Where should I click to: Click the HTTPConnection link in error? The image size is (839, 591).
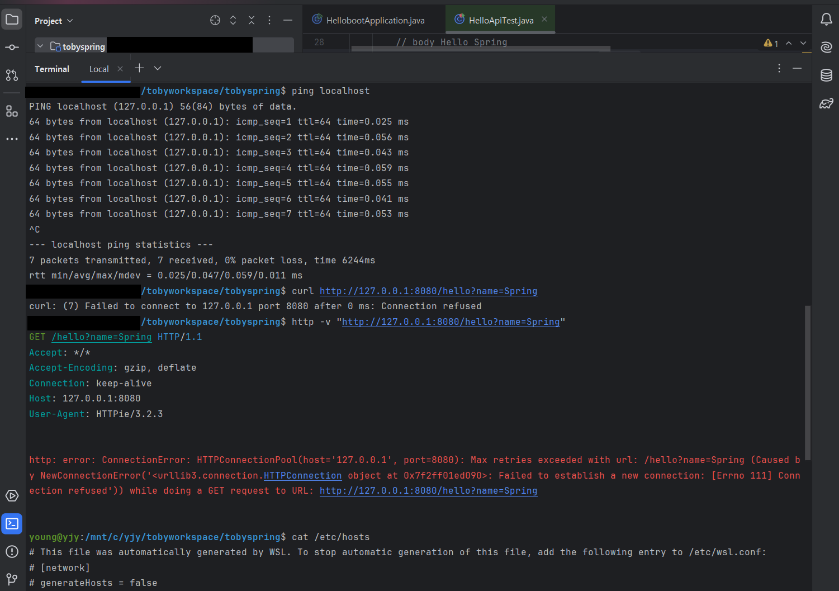[302, 475]
